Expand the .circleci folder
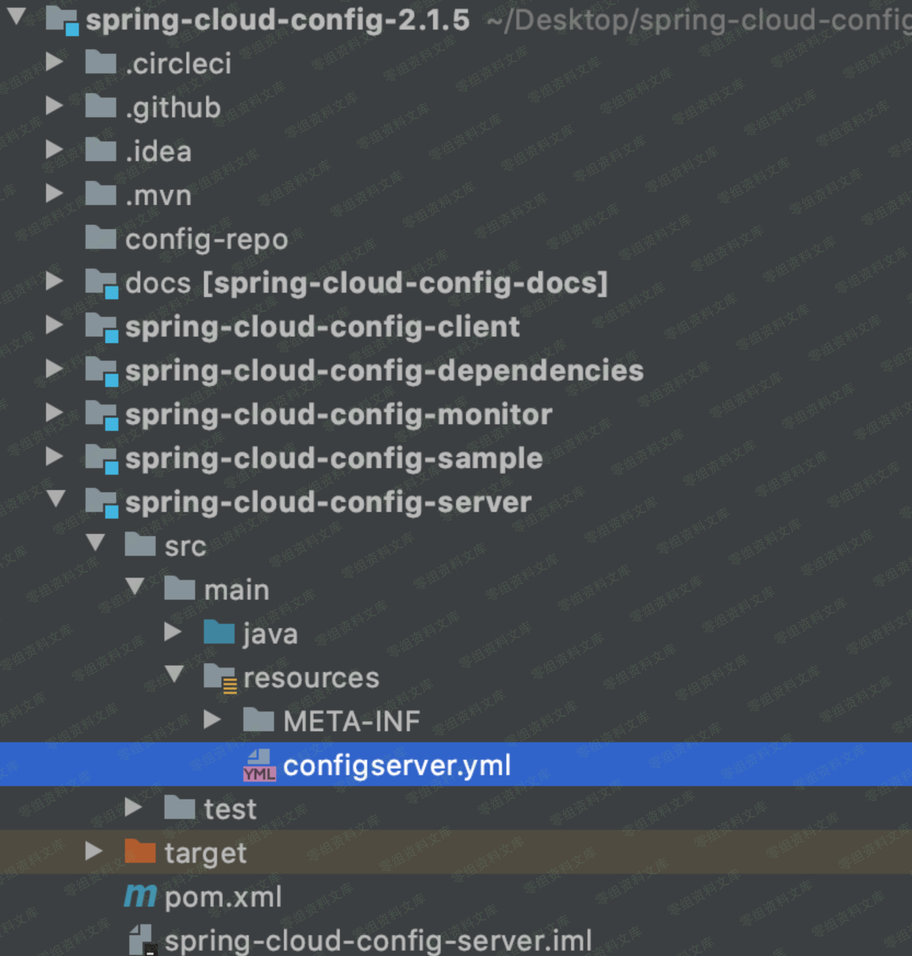912x956 pixels. (x=54, y=62)
